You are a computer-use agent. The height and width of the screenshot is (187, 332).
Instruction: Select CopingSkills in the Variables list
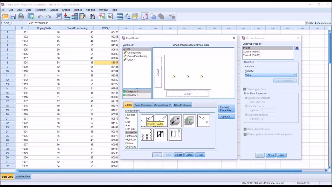tap(134, 53)
